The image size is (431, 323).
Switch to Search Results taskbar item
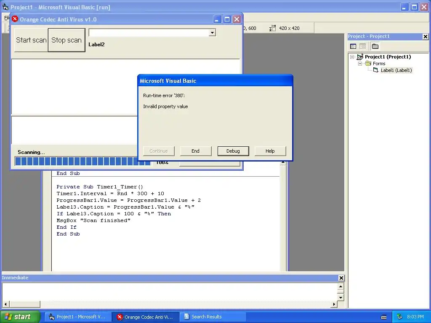point(213,317)
